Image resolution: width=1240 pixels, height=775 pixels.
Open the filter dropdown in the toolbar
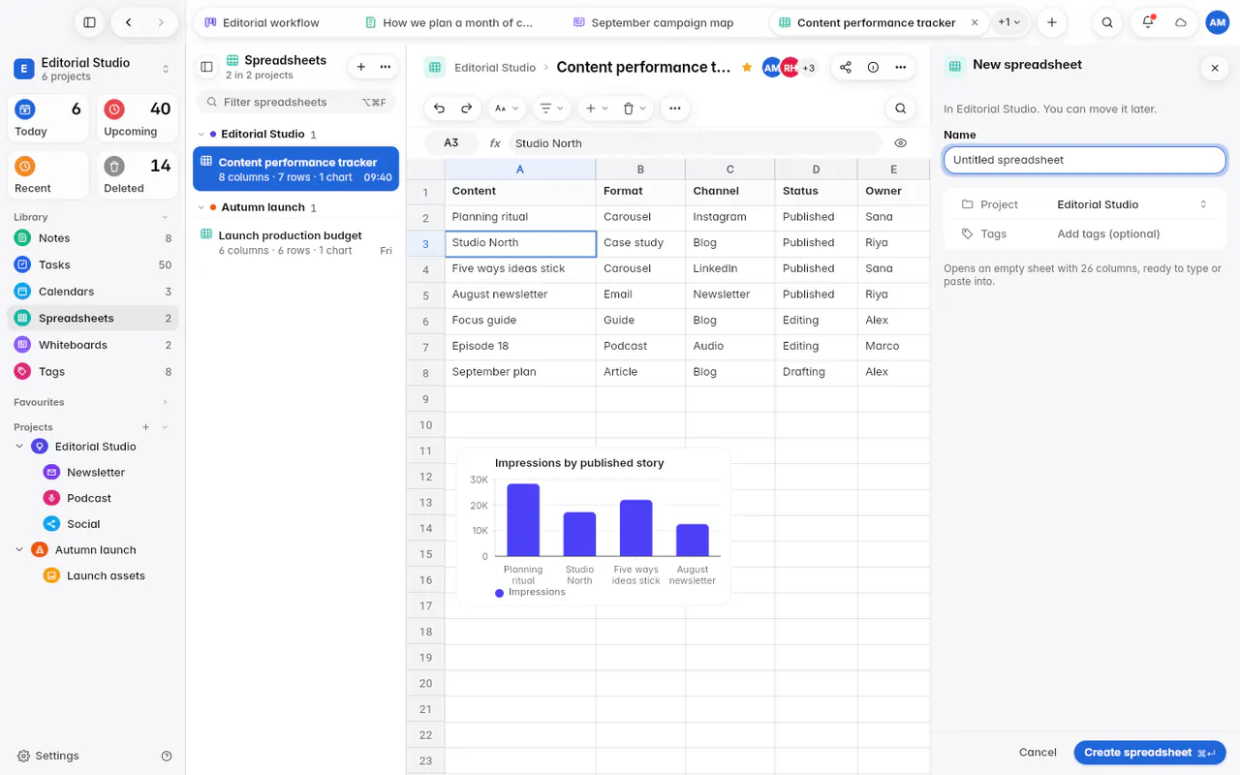click(552, 108)
